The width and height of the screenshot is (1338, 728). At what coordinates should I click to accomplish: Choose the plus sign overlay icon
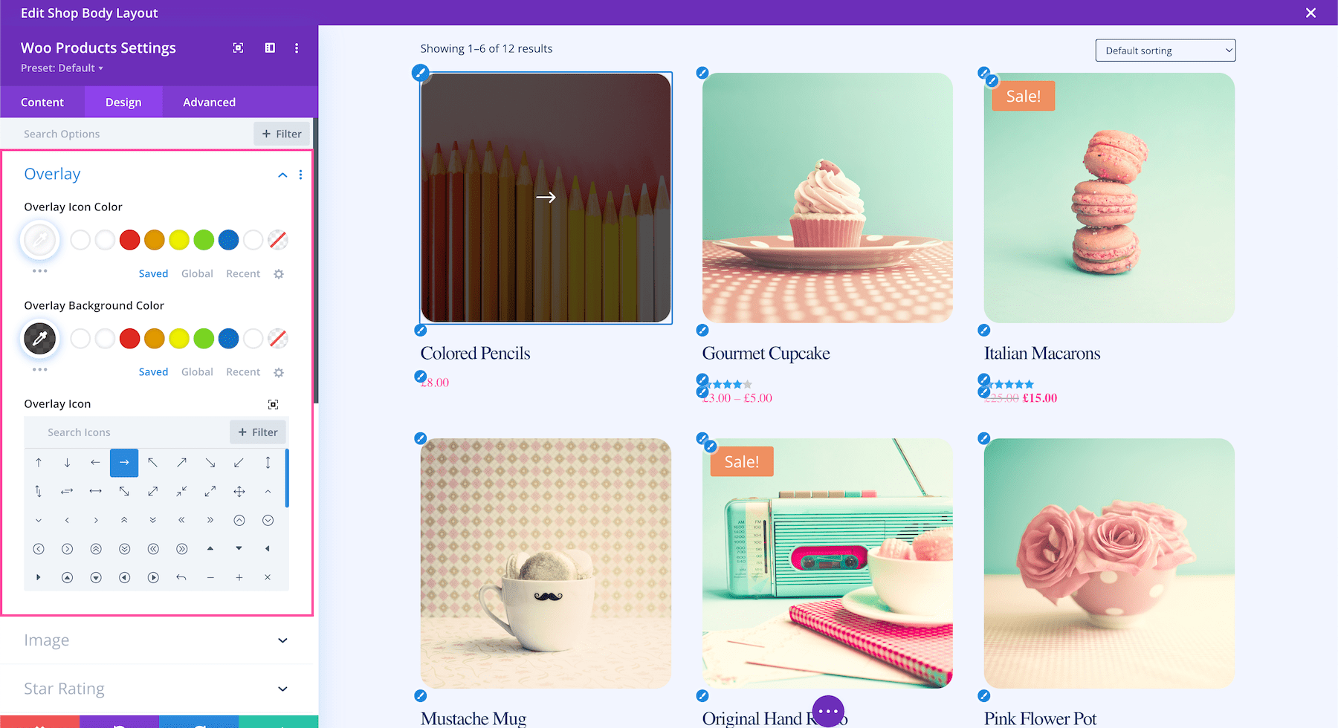239,578
